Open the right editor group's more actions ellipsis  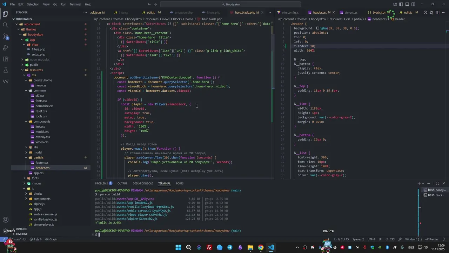[x=444, y=12]
